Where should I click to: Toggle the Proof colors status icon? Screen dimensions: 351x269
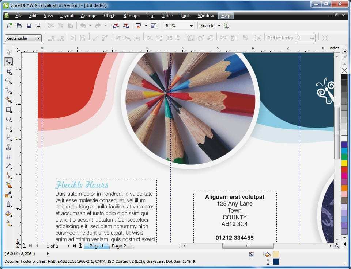coord(252,254)
